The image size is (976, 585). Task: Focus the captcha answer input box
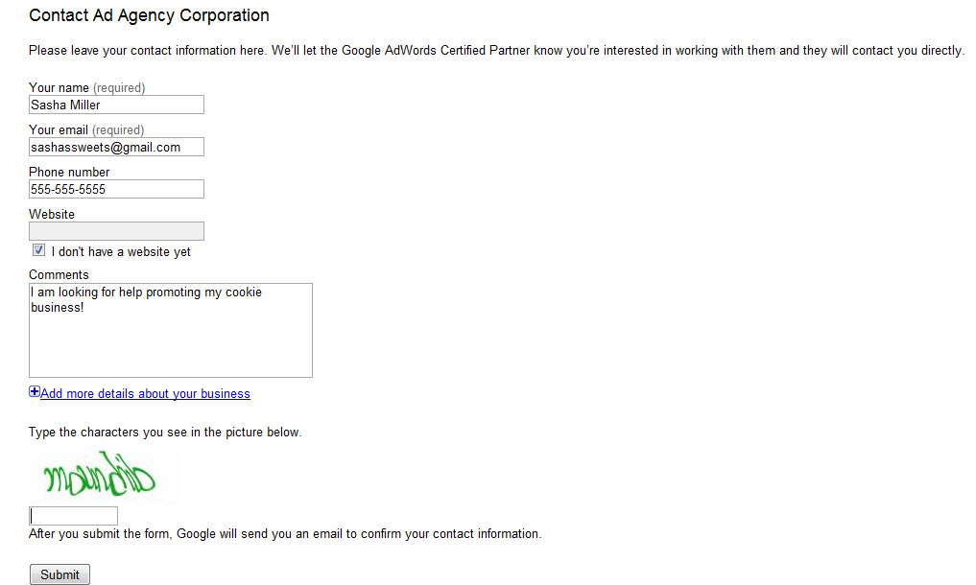pos(73,516)
